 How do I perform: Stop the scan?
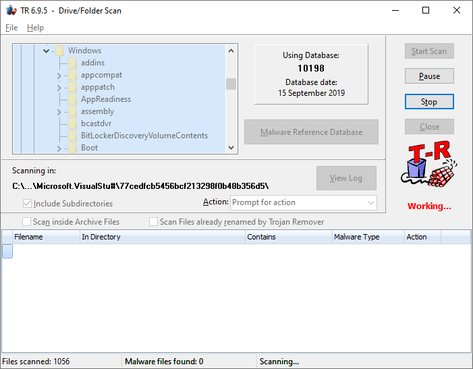pos(429,102)
